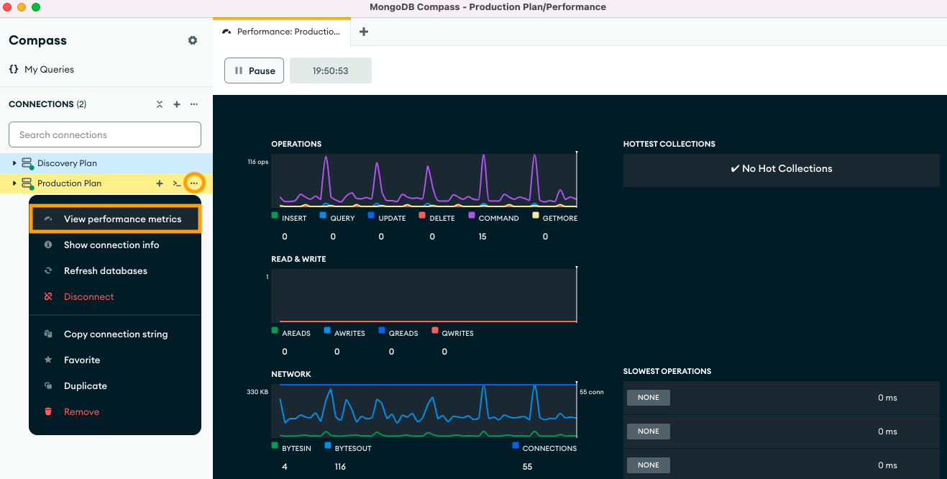Viewport: 947px width, 479px height.
Task: Expand Production Plan connection tree
Action: (x=14, y=183)
